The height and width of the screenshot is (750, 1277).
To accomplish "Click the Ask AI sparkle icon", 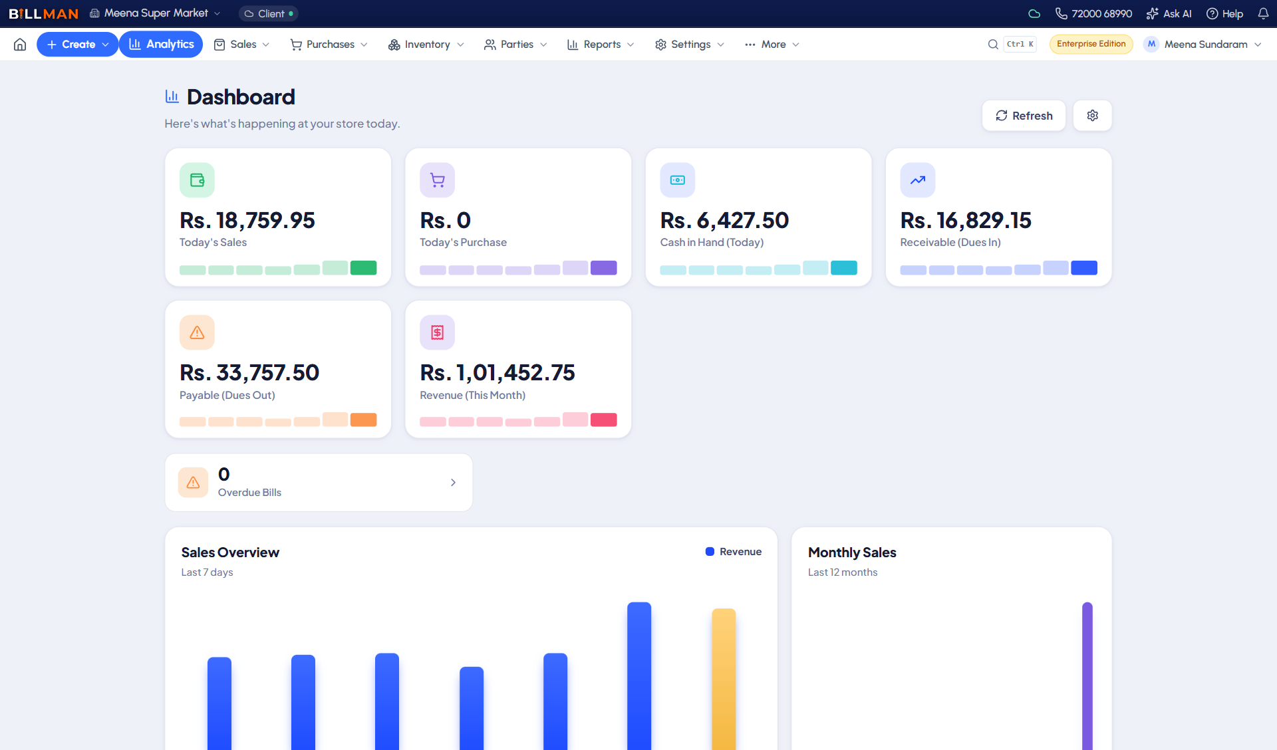I will click(x=1153, y=14).
